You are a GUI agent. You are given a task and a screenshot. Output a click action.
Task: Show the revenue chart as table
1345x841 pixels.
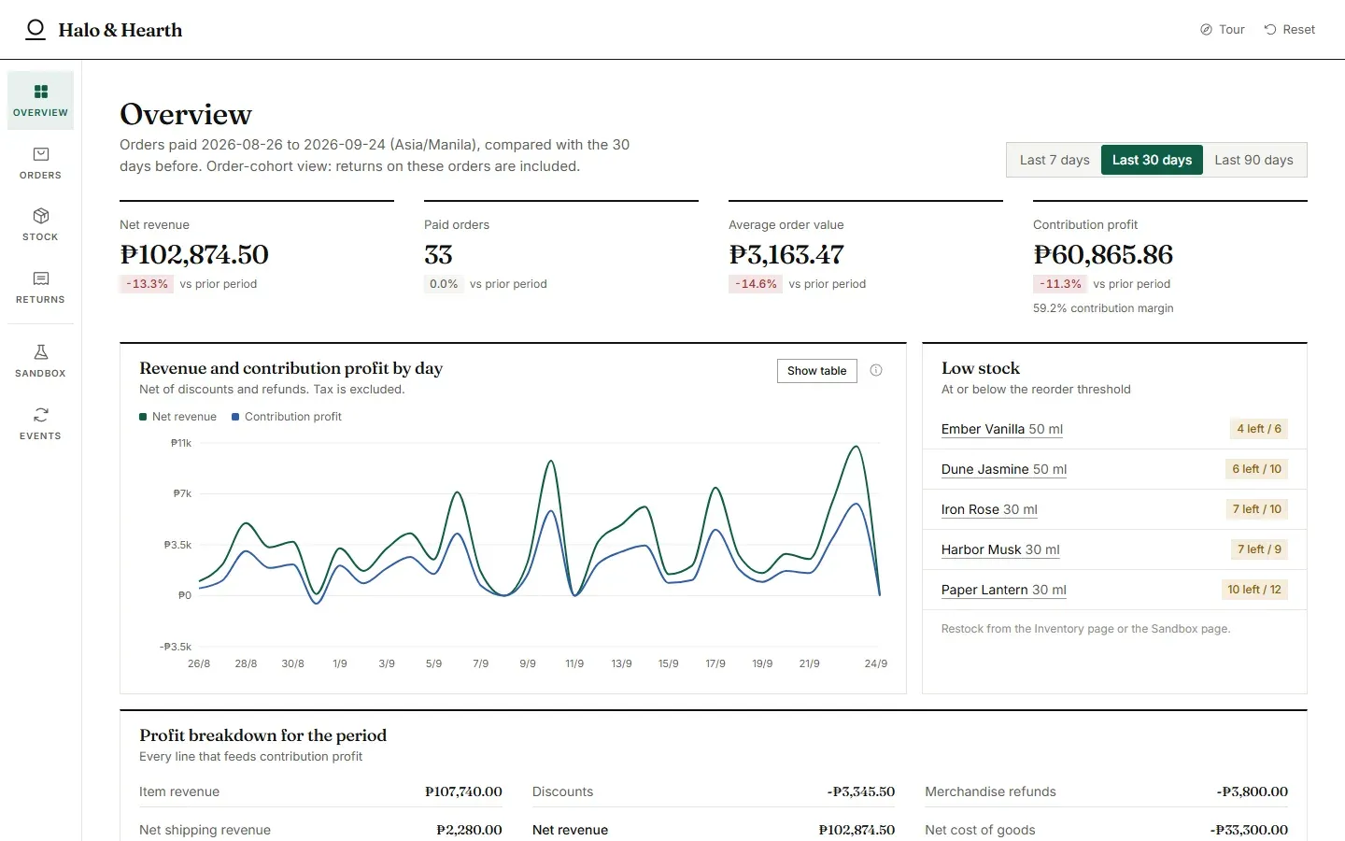pyautogui.click(x=816, y=371)
